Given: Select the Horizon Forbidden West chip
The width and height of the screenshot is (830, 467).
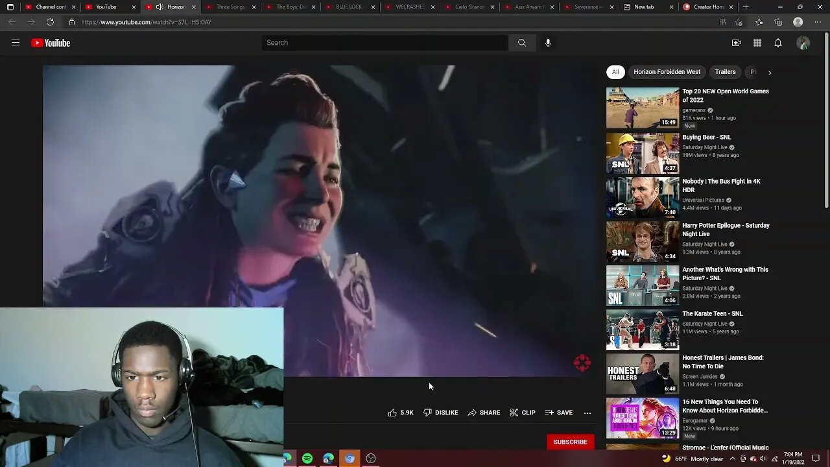Looking at the screenshot, I should tap(667, 72).
